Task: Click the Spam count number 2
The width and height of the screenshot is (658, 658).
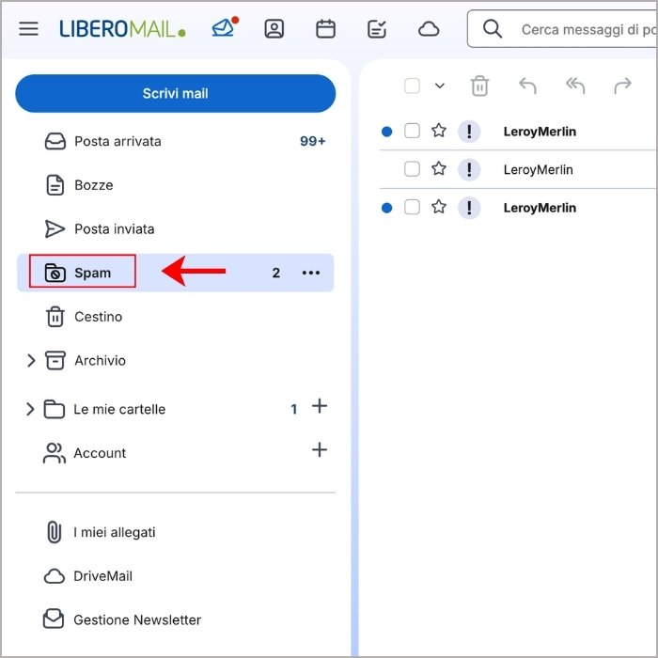Action: pyautogui.click(x=275, y=274)
